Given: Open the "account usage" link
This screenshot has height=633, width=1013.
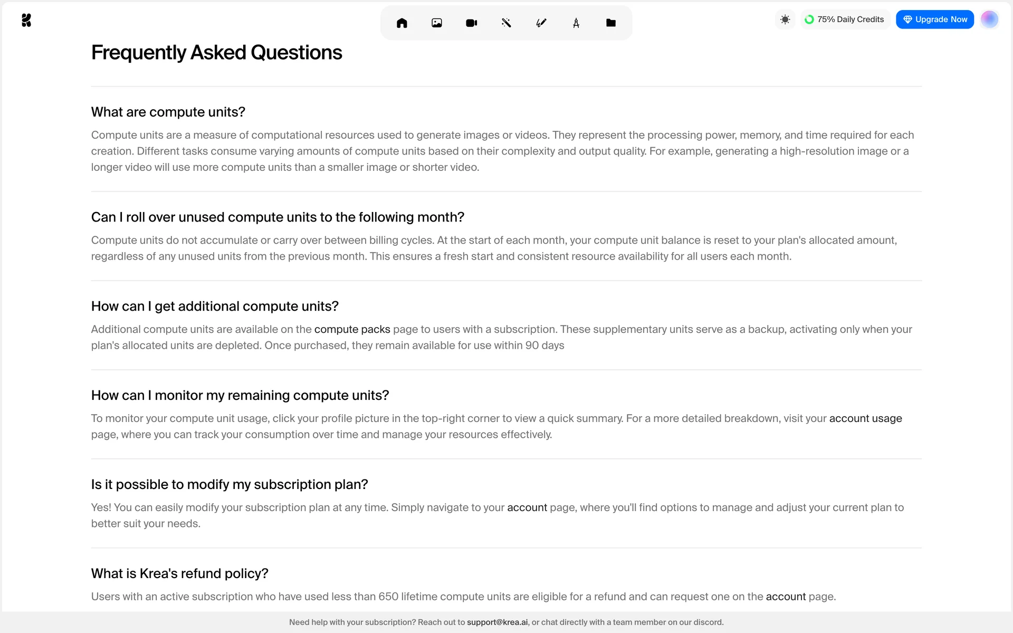Looking at the screenshot, I should pos(865,418).
